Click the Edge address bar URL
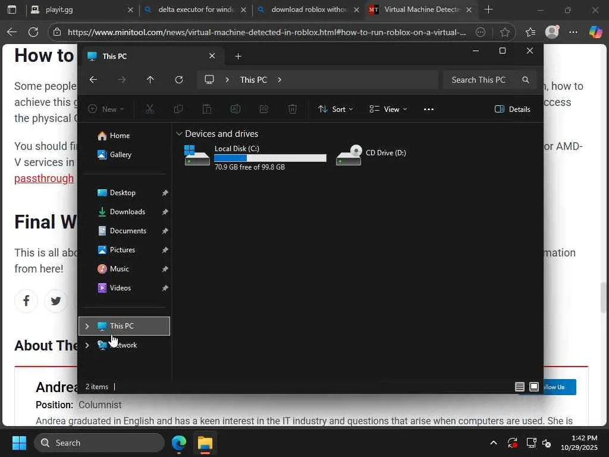Image resolution: width=609 pixels, height=457 pixels. (266, 32)
